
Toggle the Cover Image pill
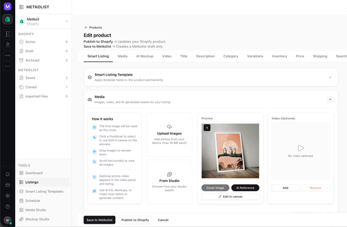click(x=215, y=188)
